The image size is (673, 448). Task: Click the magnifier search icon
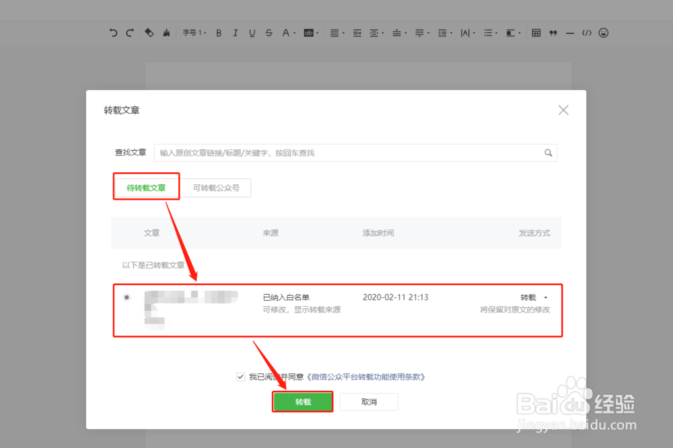coord(548,153)
